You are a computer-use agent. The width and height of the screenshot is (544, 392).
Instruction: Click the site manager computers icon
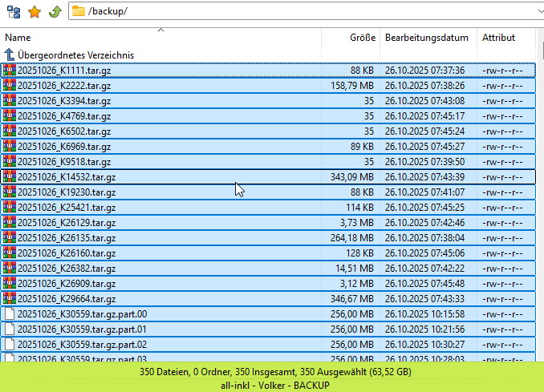13,11
